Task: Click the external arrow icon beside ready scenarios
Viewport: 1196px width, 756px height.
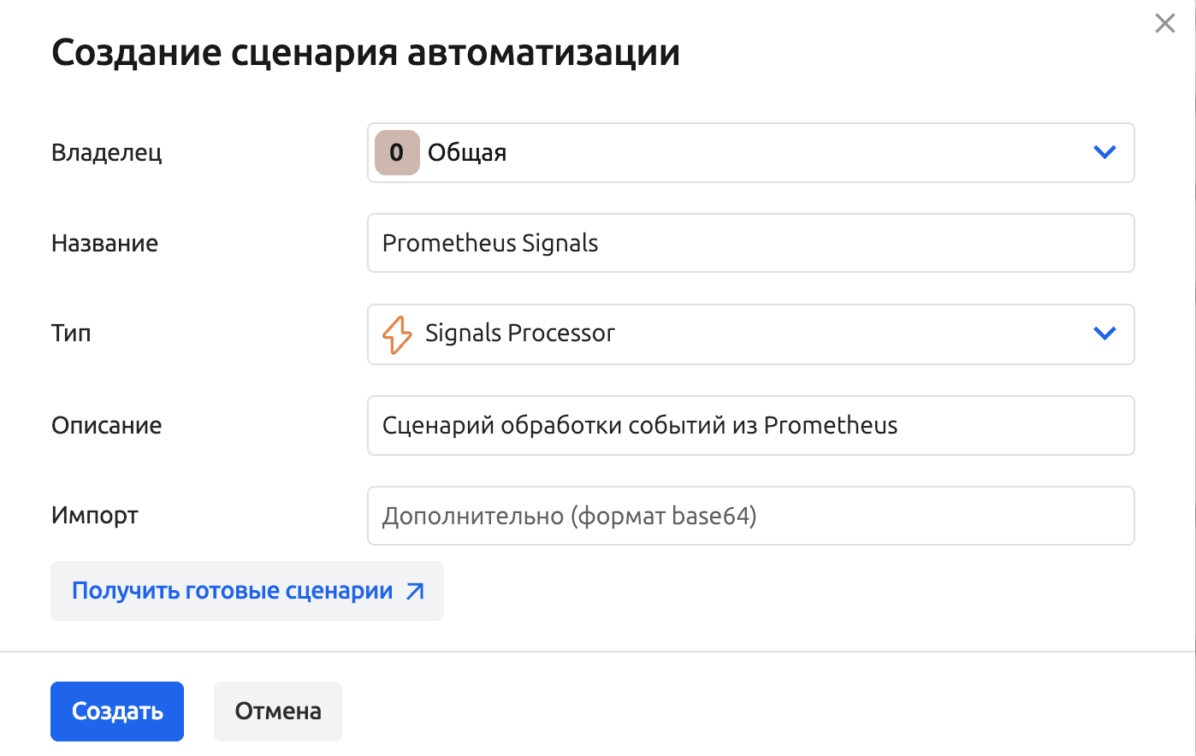Action: click(415, 591)
